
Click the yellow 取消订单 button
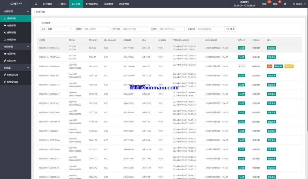point(289,66)
